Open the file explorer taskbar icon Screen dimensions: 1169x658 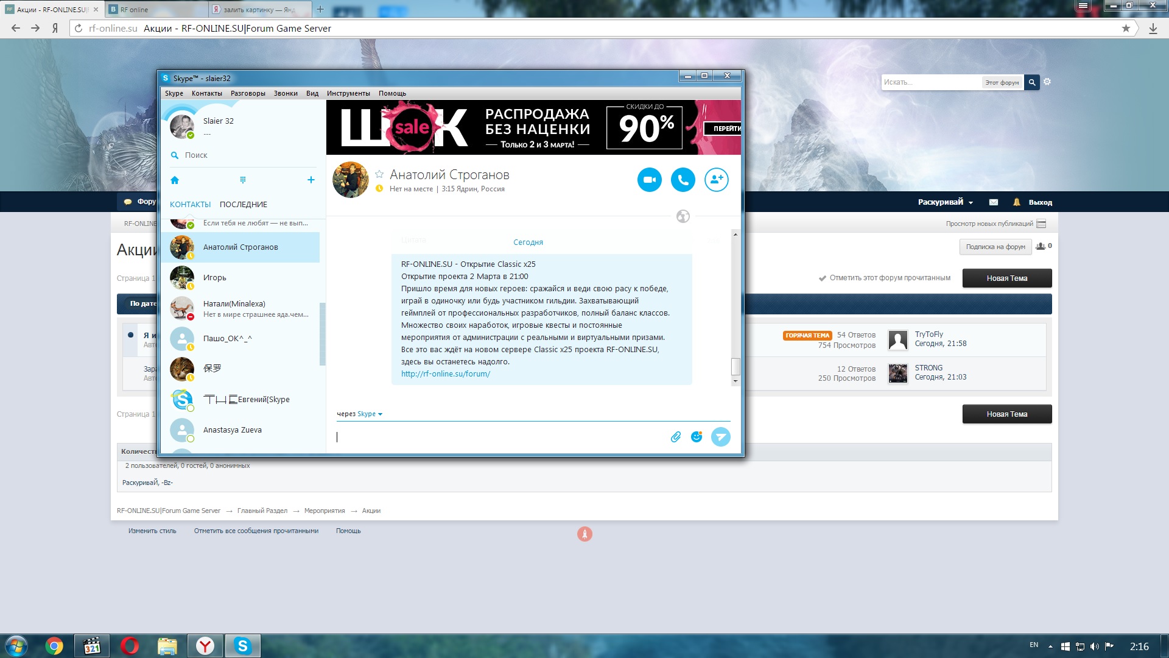[167, 646]
